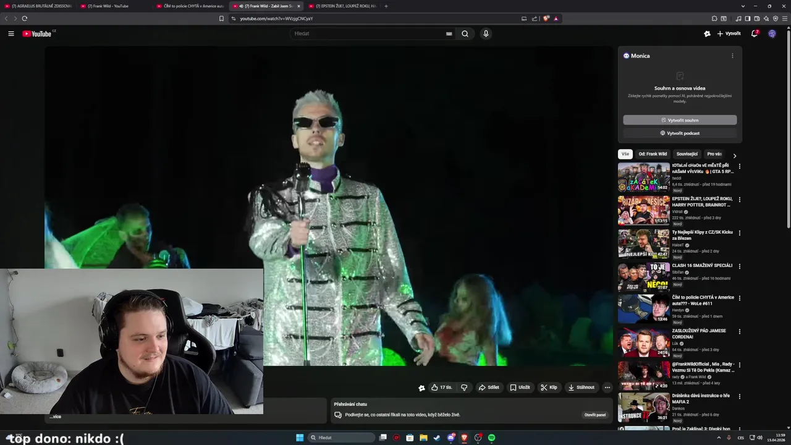Click the share icon in address bar
The height and width of the screenshot is (445, 791).
535,19
